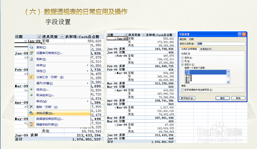257x149 pixels.
Task: Click function list scroll-down arrow
Action: click(x=228, y=82)
